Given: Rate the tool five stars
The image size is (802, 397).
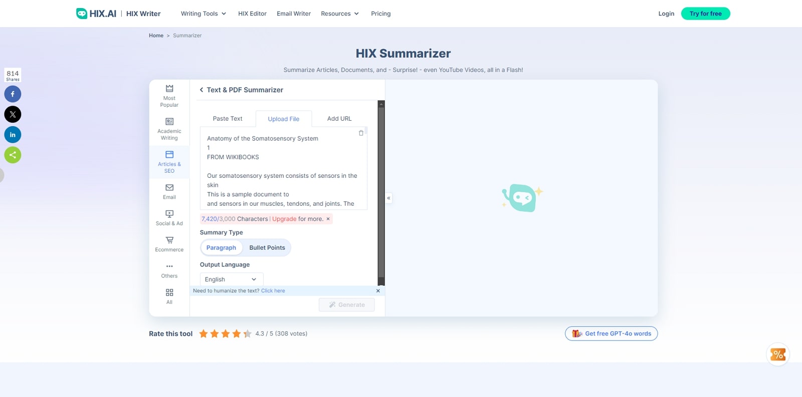Looking at the screenshot, I should 248,334.
